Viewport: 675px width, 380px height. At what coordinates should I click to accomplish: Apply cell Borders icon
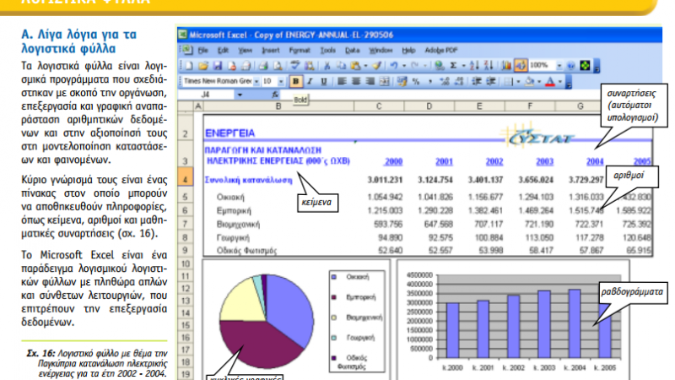click(x=509, y=81)
